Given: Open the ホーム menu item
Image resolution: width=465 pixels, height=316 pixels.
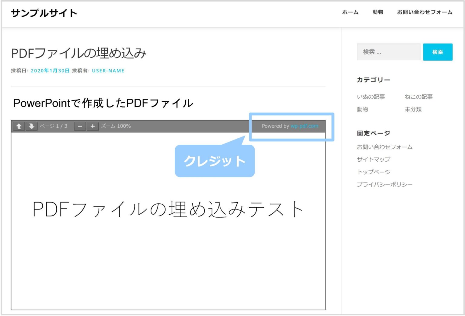Looking at the screenshot, I should coord(350,12).
